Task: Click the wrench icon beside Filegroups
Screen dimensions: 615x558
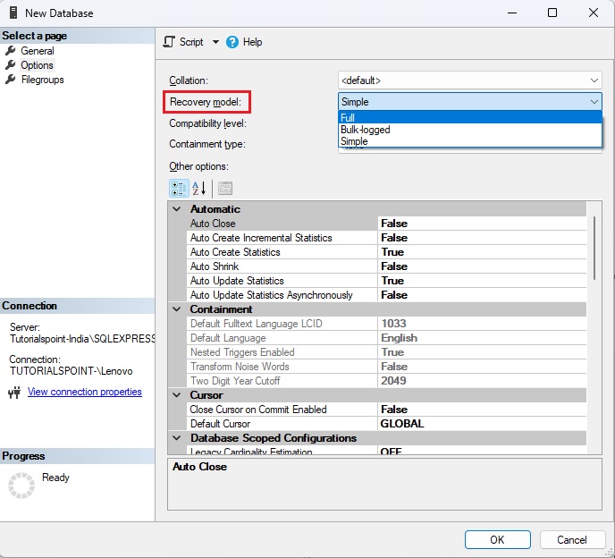Action: (x=11, y=80)
